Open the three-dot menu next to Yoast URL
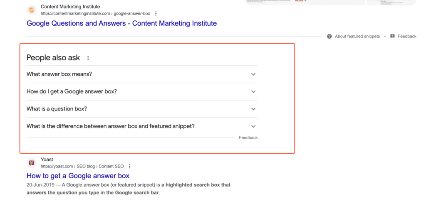Image resolution: width=426 pixels, height=204 pixels. [130, 167]
